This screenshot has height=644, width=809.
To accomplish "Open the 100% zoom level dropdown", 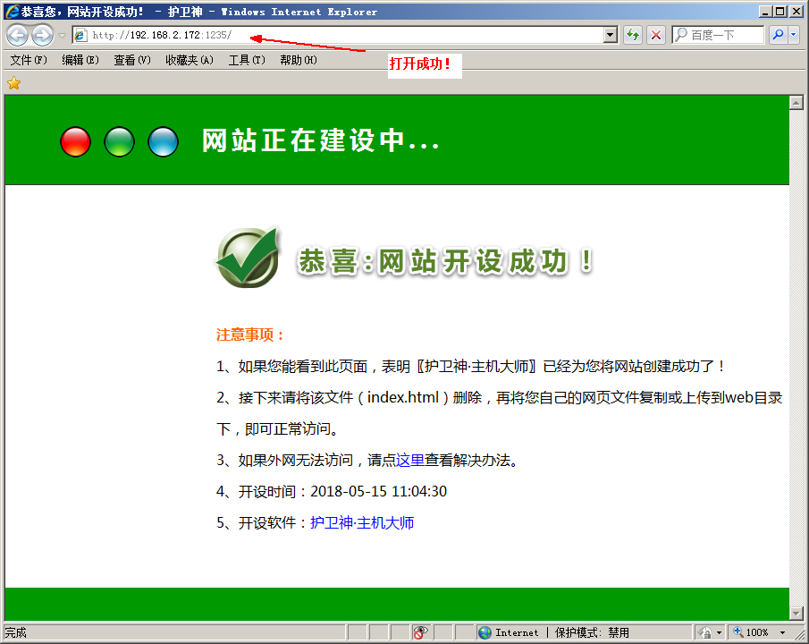I will 783,632.
